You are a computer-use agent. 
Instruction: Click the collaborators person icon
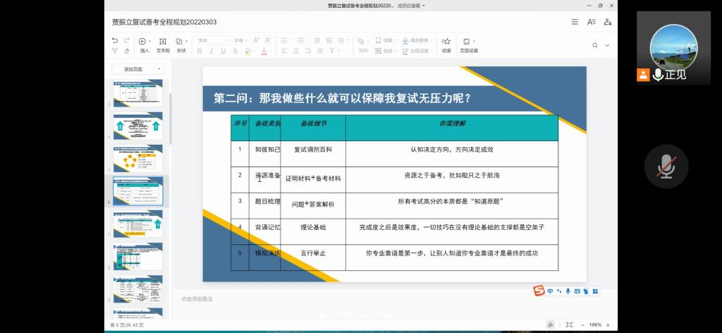(x=608, y=22)
